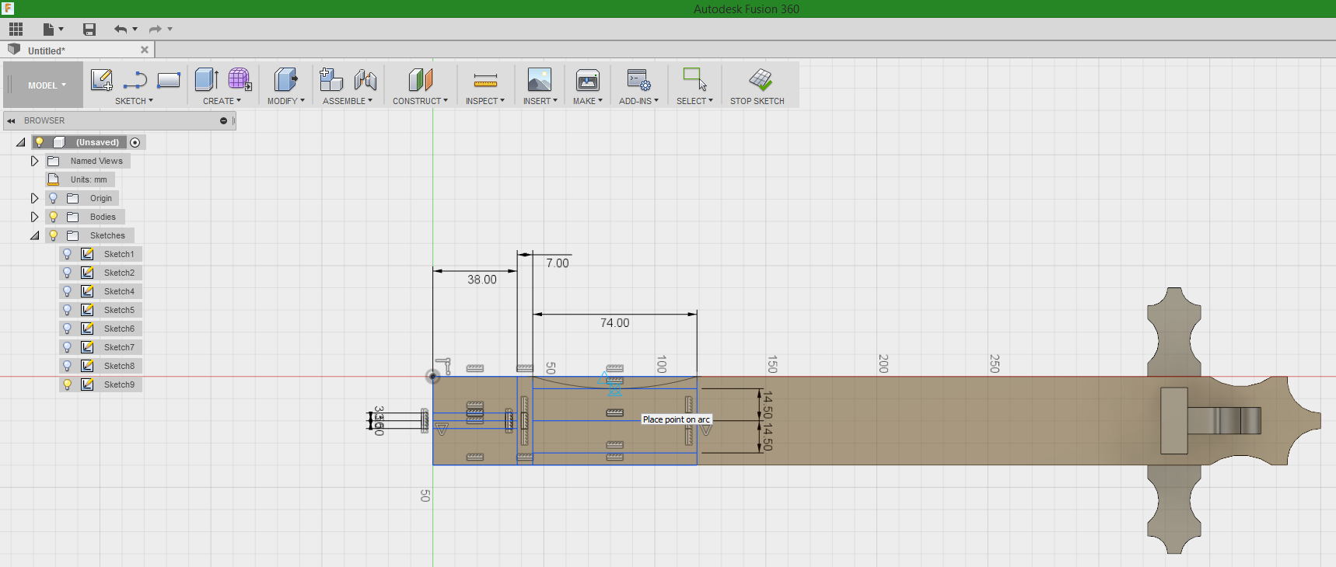1336x567 pixels.
Task: Open the MAKE menu
Action: [x=588, y=101]
